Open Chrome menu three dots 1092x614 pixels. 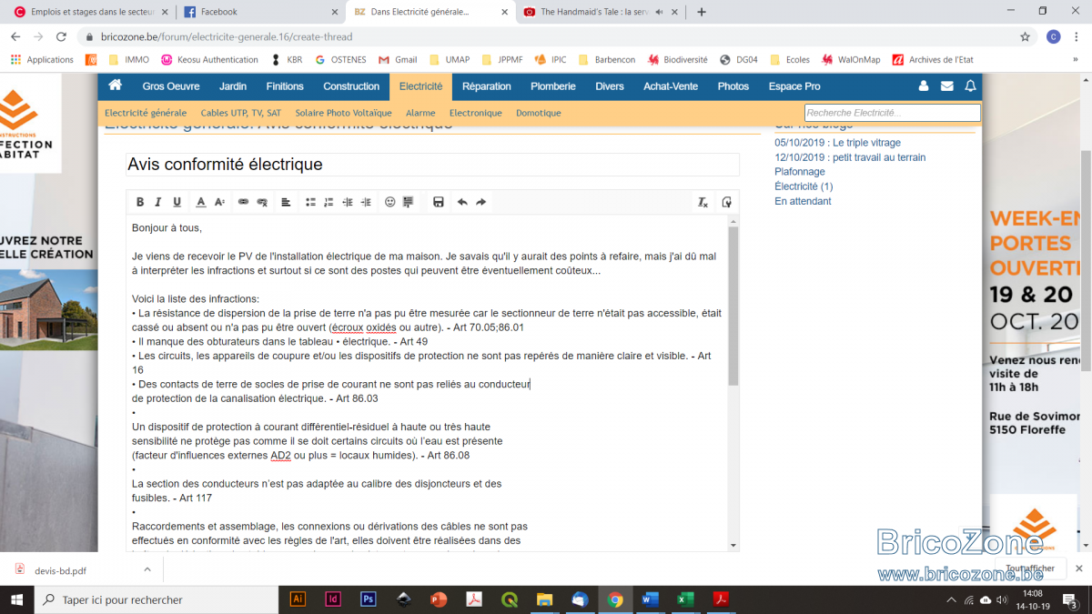tap(1077, 37)
